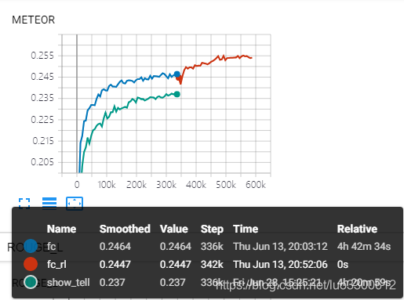Screen dimensions: 404x300
Task: Click the 0.205 y-axis label
Action: 42,162
